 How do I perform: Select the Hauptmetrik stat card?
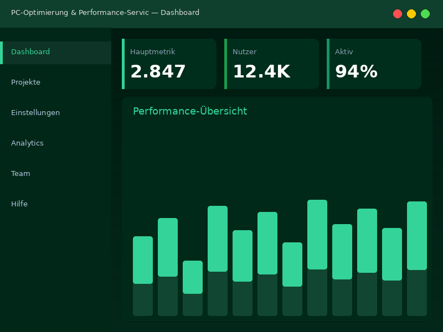169,64
